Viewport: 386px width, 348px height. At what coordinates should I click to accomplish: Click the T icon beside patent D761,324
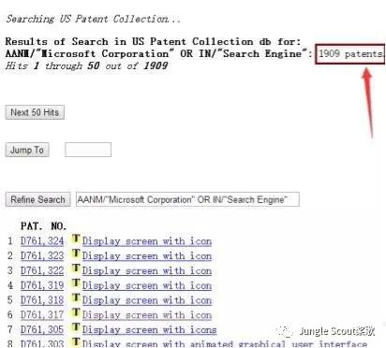(x=76, y=239)
